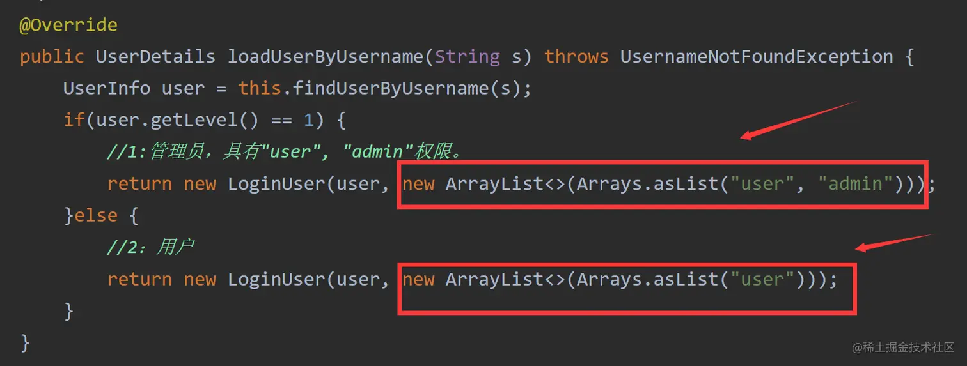967x366 pixels.
Task: Click Arrays.asList in the last return line
Action: (x=647, y=279)
